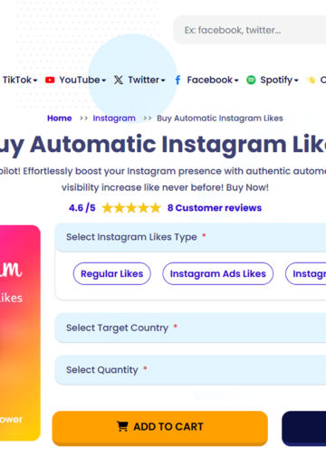The width and height of the screenshot is (326, 456).
Task: Expand the Select Target Country section
Action: 190,328
